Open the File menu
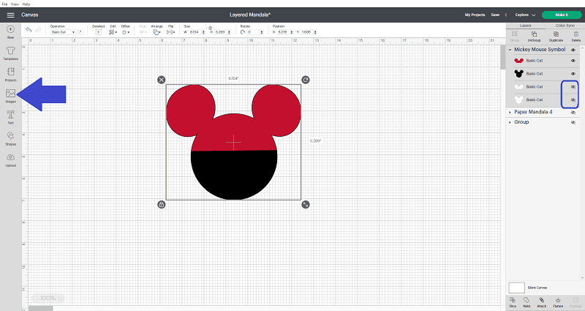 click(4, 4)
